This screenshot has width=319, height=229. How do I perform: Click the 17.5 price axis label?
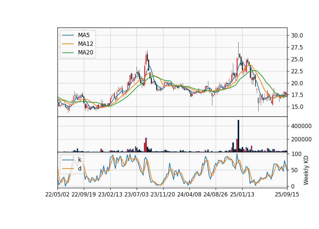pos(297,95)
